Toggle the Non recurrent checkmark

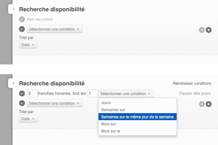[22, 19]
